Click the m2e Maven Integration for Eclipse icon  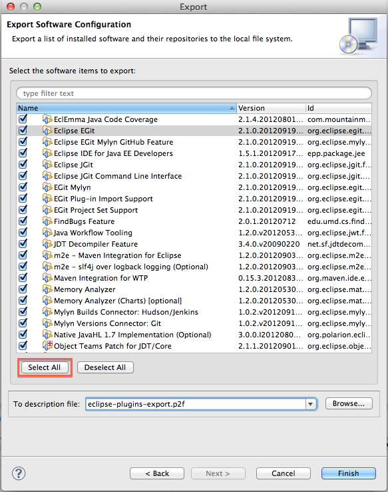47,255
